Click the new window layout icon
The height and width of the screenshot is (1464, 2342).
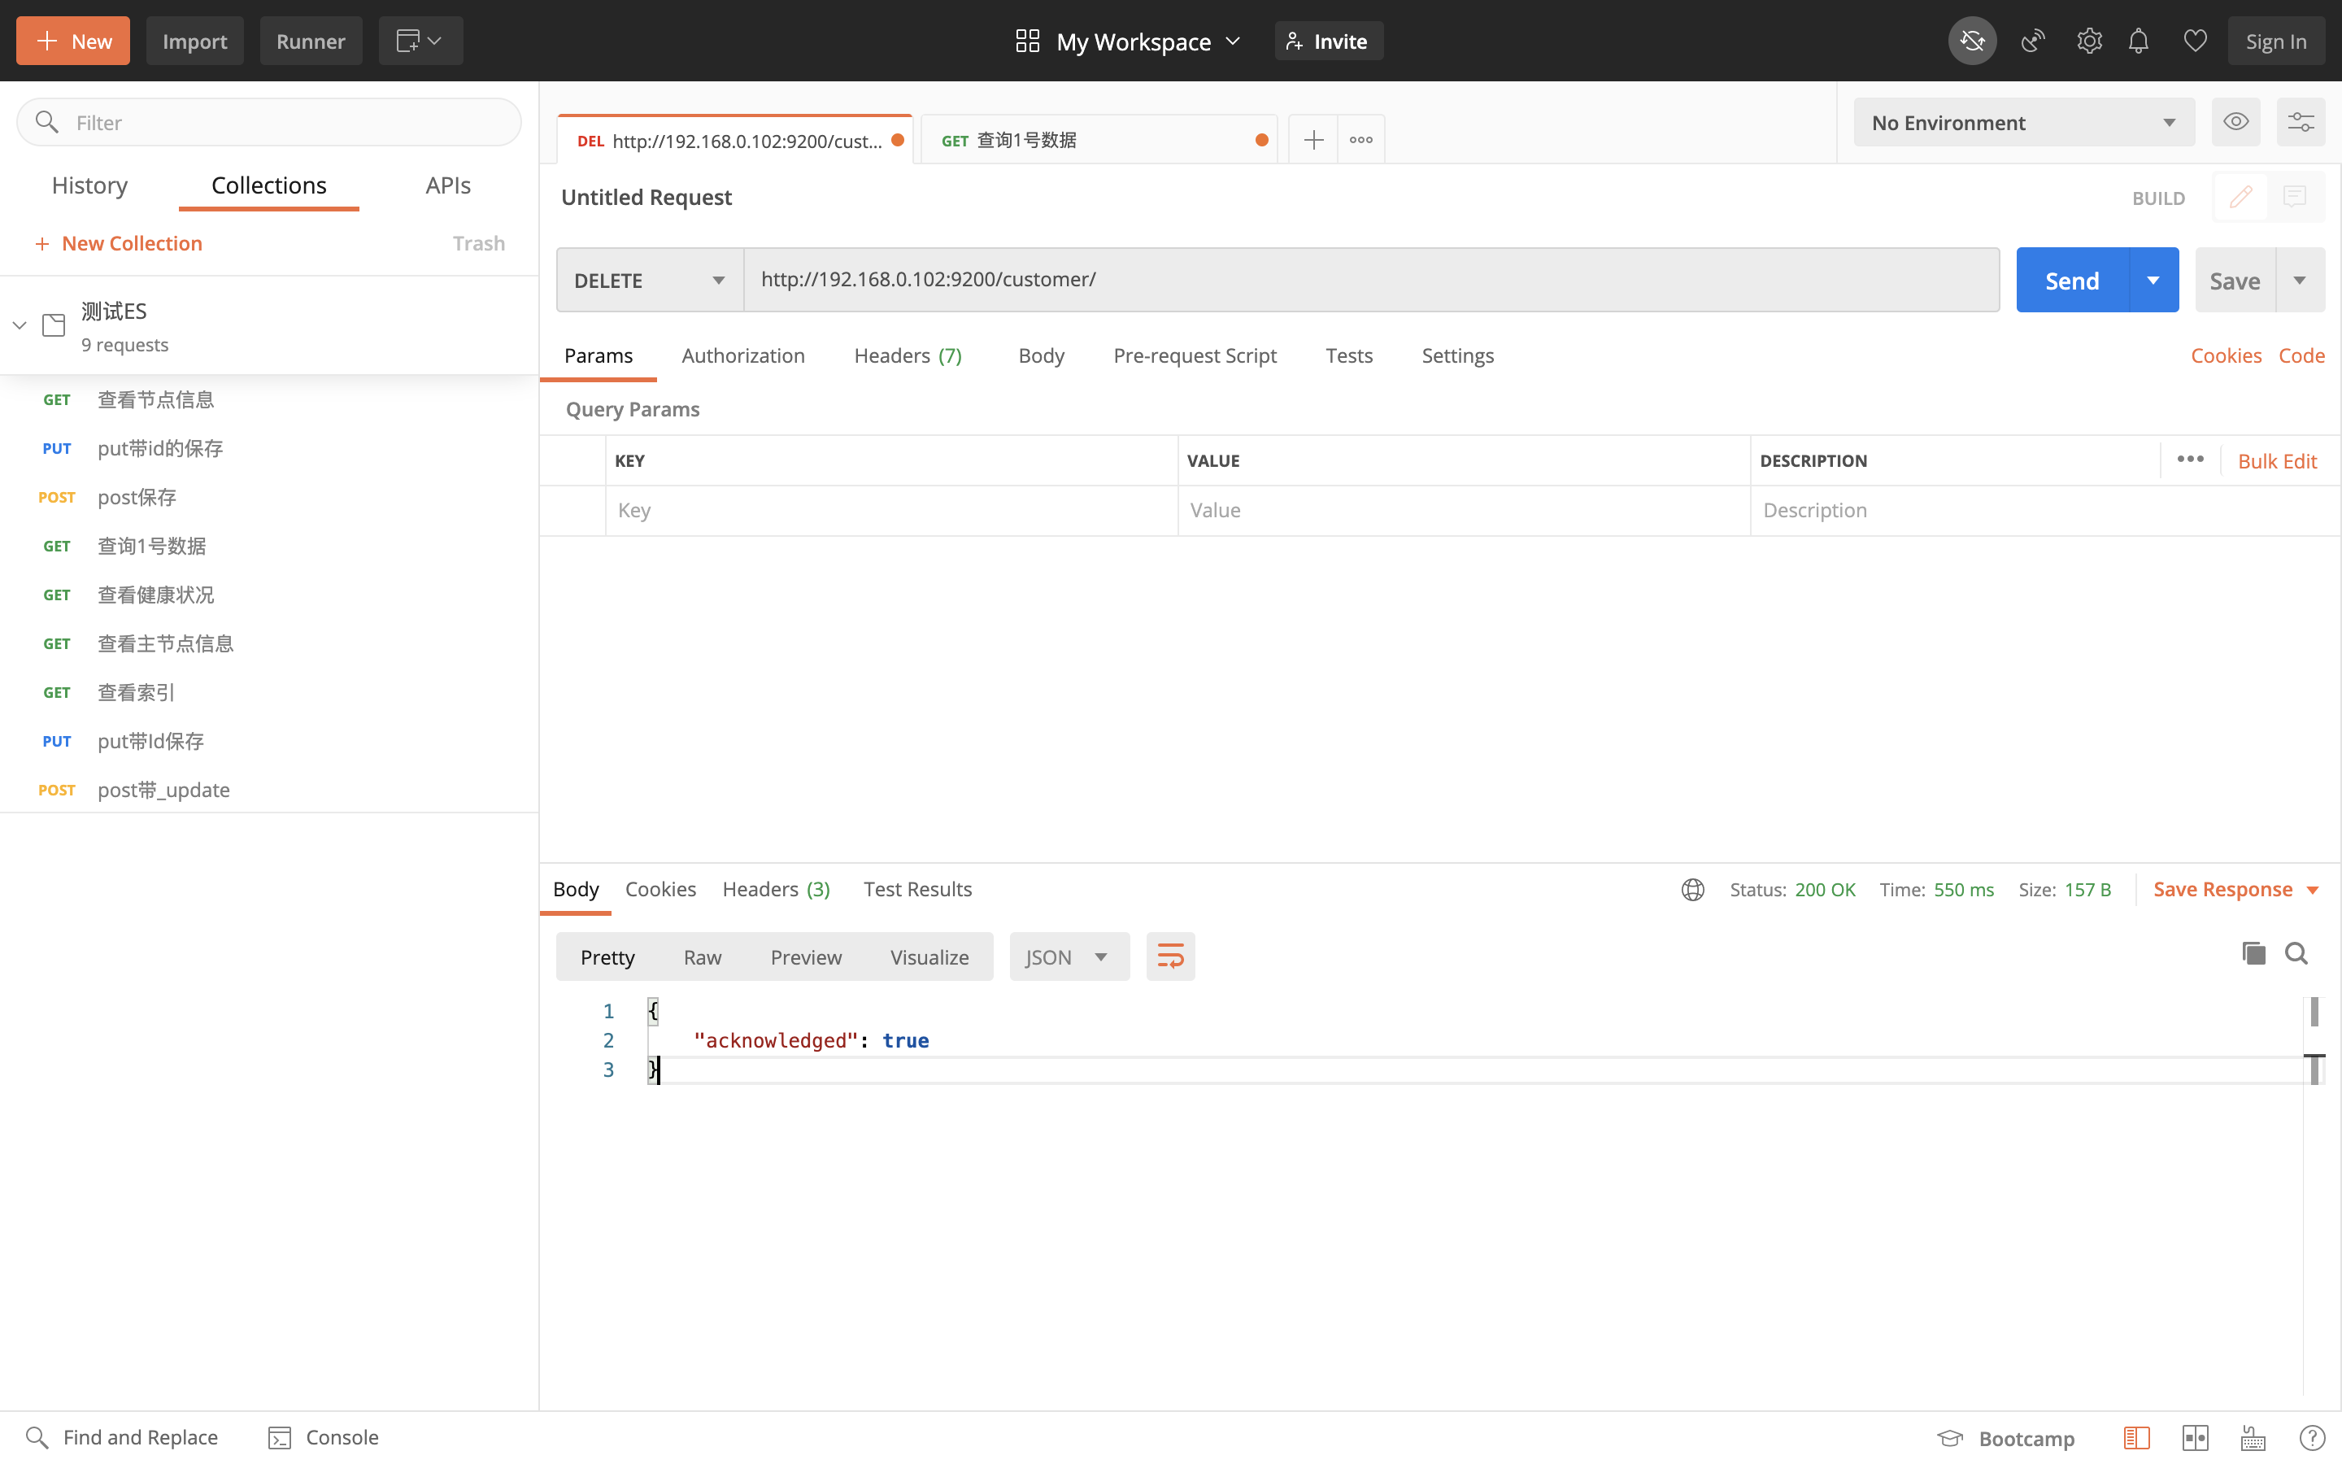click(x=420, y=41)
